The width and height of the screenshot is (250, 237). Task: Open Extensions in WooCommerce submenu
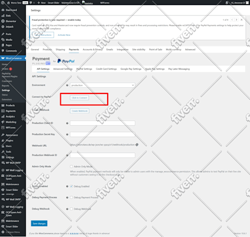point(7,100)
